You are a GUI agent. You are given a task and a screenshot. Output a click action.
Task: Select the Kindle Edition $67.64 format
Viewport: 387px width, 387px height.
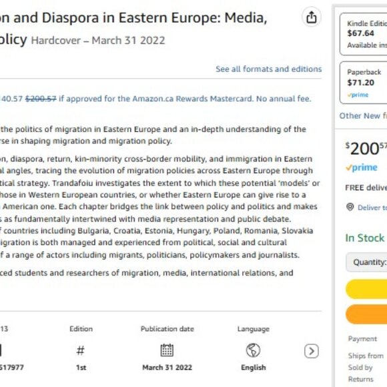point(364,34)
